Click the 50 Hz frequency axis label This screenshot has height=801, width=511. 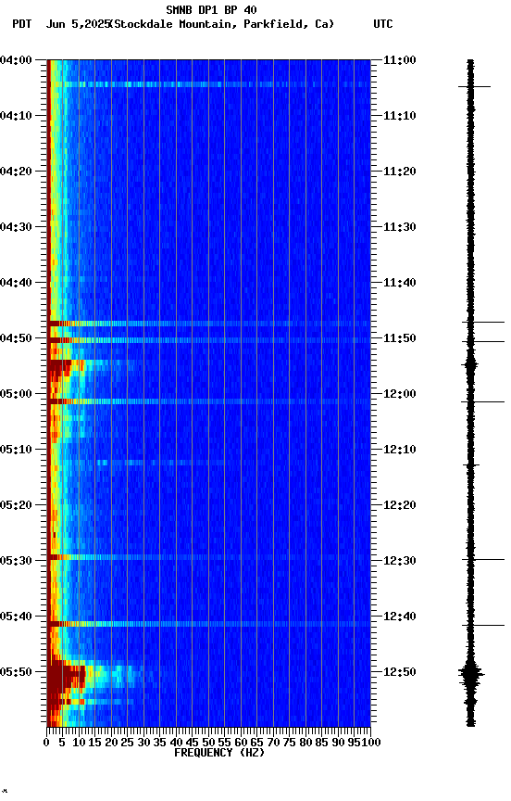pyautogui.click(x=208, y=743)
